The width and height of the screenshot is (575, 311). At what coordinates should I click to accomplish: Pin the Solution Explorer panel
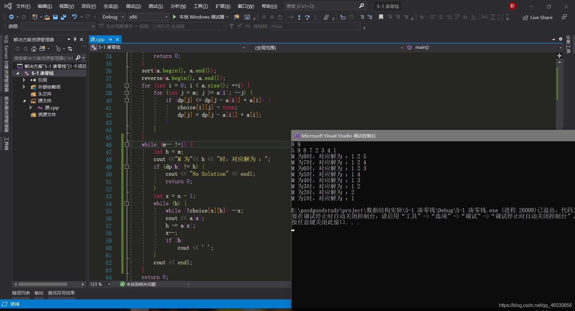pos(75,40)
